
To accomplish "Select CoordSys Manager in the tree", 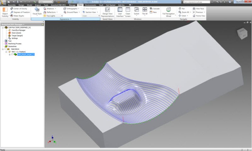I will coord(19,30).
